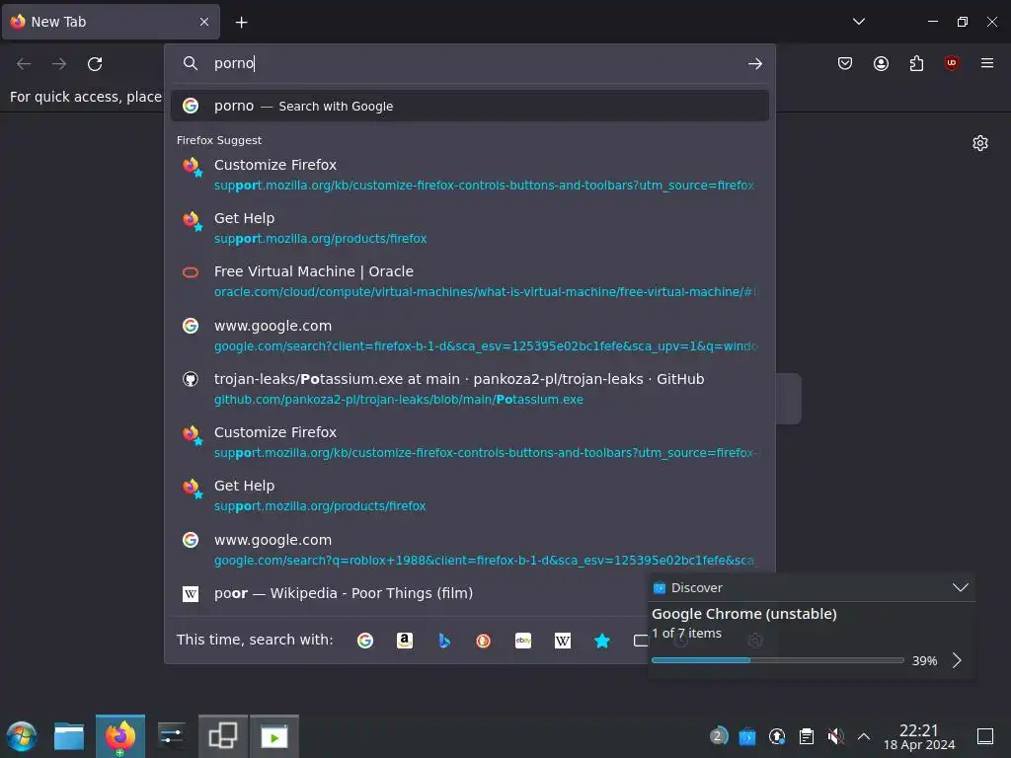
Task: Open the Firefox account menu
Action: point(881,63)
